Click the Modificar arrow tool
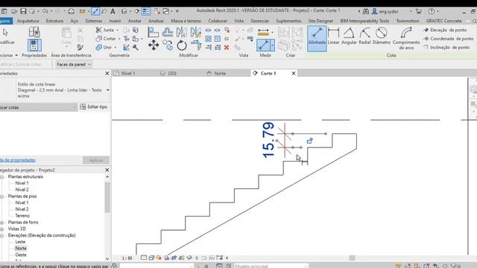The image size is (477, 268). (x=5, y=32)
